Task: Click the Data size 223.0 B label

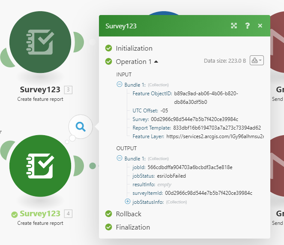Action: [x=225, y=60]
